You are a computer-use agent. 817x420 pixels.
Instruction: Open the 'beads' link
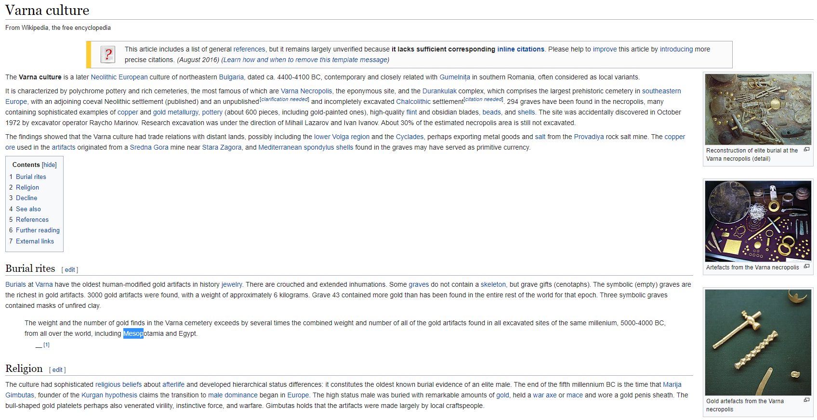click(491, 112)
